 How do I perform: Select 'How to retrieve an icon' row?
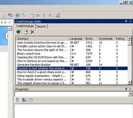click(72, 61)
